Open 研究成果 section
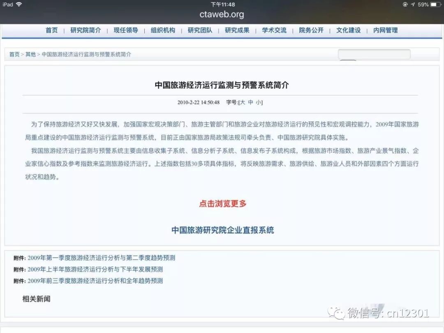 point(237,30)
